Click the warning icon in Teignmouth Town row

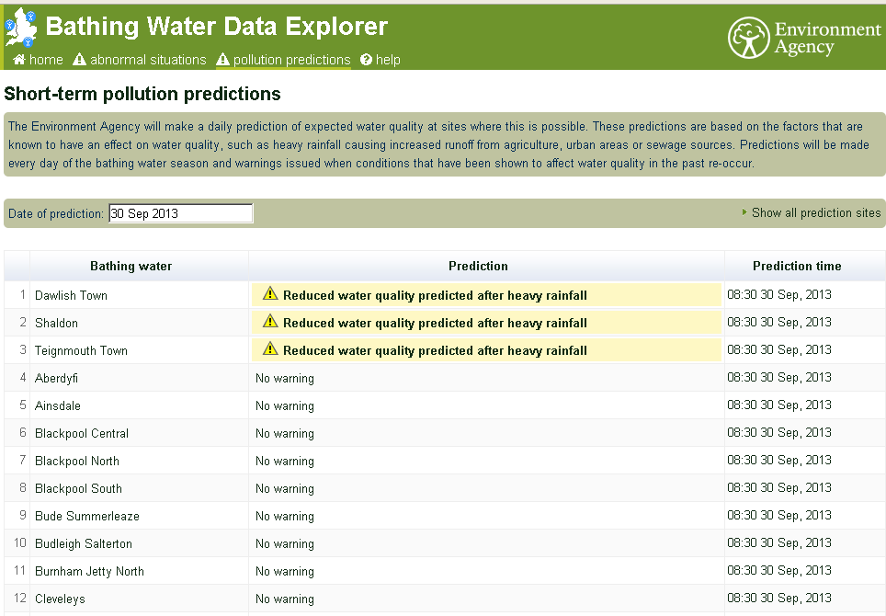pyautogui.click(x=269, y=349)
